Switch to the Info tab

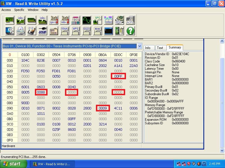point(149,48)
